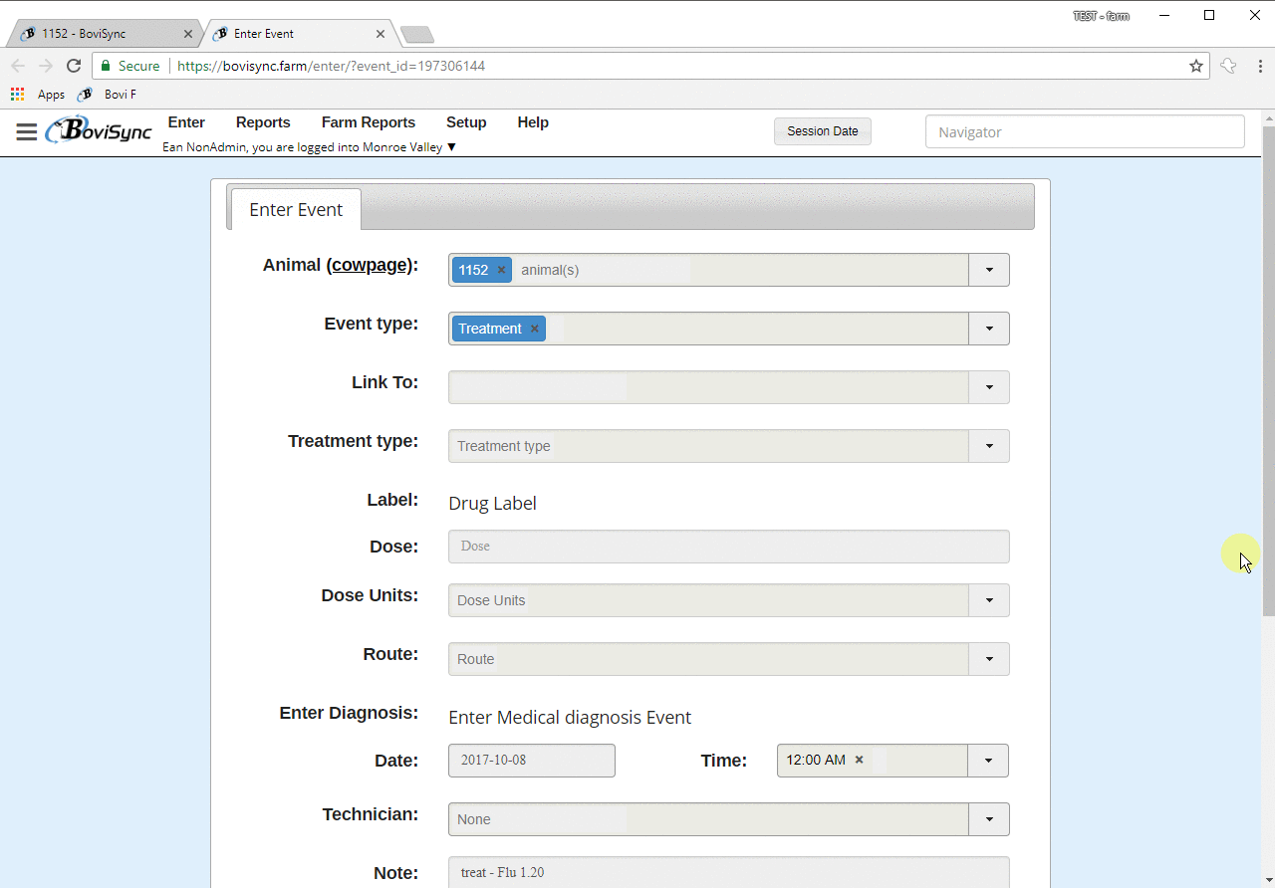View the Secure padlock site info
1275x888 pixels.
click(x=129, y=66)
